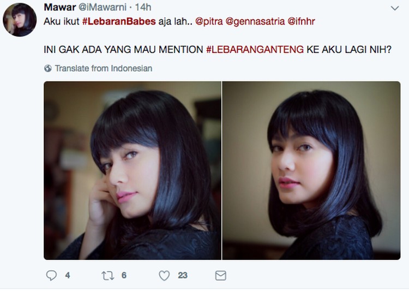409x291 pixels.
Task: Click the reply count number 4
Action: click(68, 275)
